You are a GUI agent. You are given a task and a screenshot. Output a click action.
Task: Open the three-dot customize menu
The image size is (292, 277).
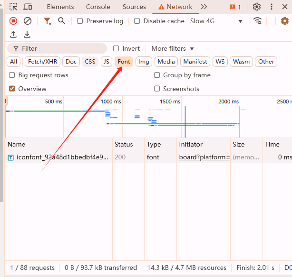pos(272,7)
